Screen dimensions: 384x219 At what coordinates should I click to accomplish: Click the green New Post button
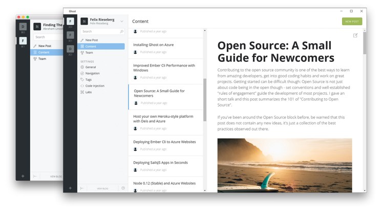(352, 21)
